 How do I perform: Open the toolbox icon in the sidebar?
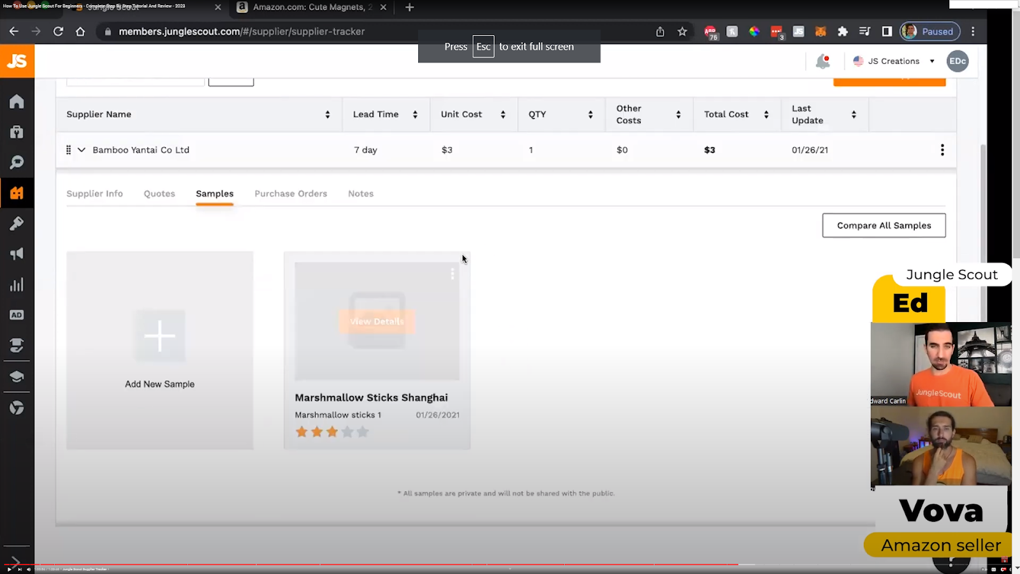(x=17, y=132)
